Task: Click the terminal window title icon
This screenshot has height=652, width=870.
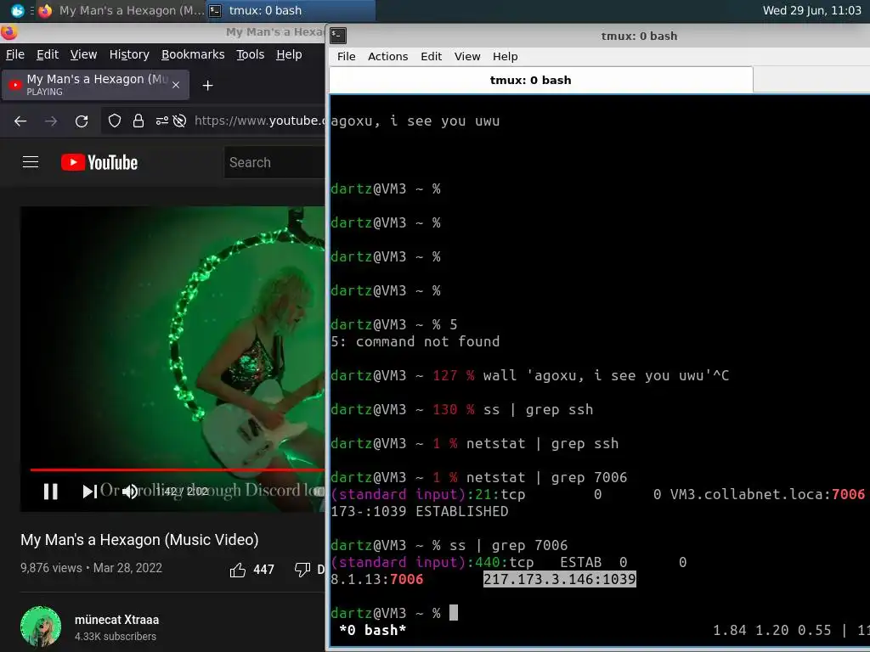Action: click(x=338, y=36)
